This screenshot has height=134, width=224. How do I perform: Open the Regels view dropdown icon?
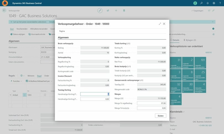tap(22, 76)
